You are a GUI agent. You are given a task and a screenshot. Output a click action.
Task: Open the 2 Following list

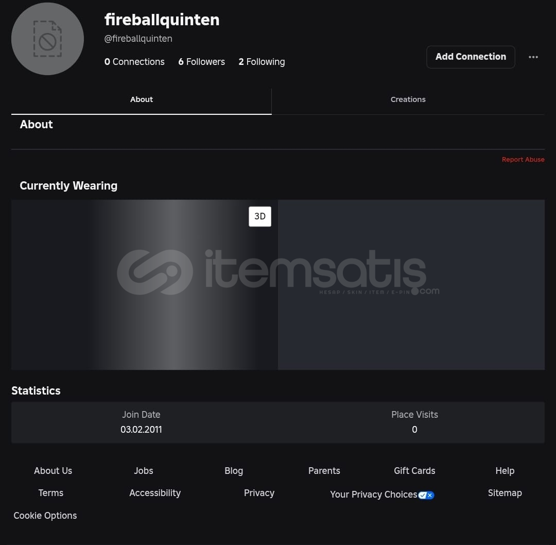pos(262,62)
